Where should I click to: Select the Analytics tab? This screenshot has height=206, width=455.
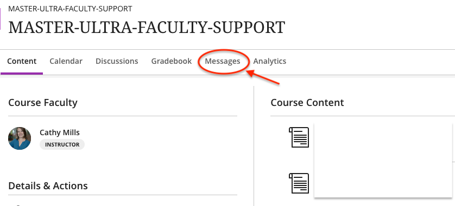[269, 61]
